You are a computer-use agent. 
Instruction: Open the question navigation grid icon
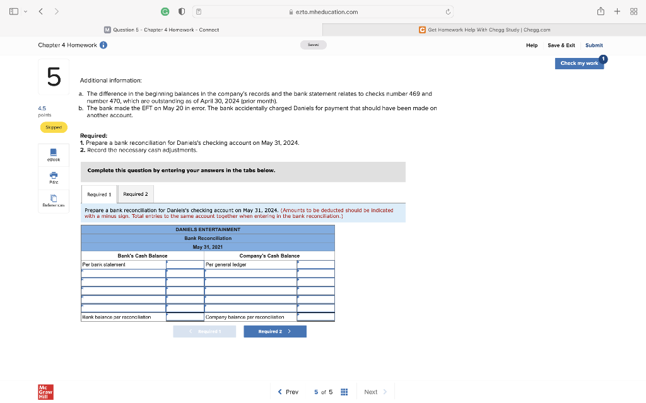click(344, 392)
